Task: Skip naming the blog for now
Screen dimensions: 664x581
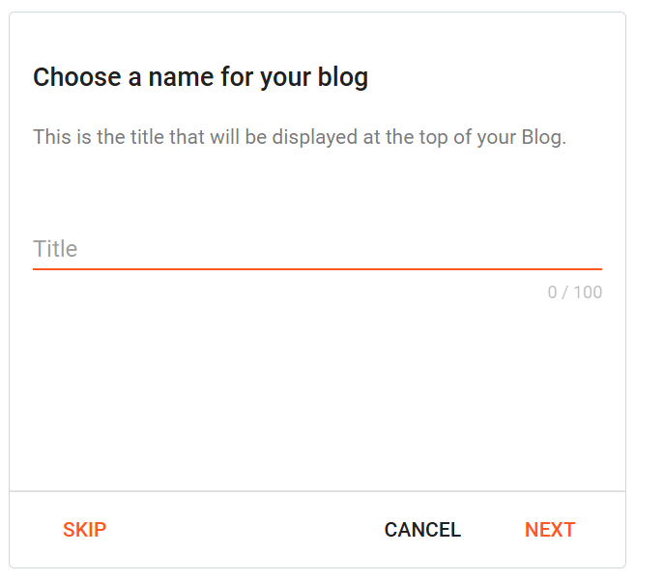Action: tap(85, 530)
